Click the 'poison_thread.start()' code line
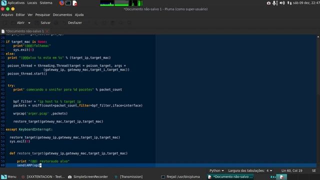The width and height of the screenshot is (320, 180). coord(27,73)
